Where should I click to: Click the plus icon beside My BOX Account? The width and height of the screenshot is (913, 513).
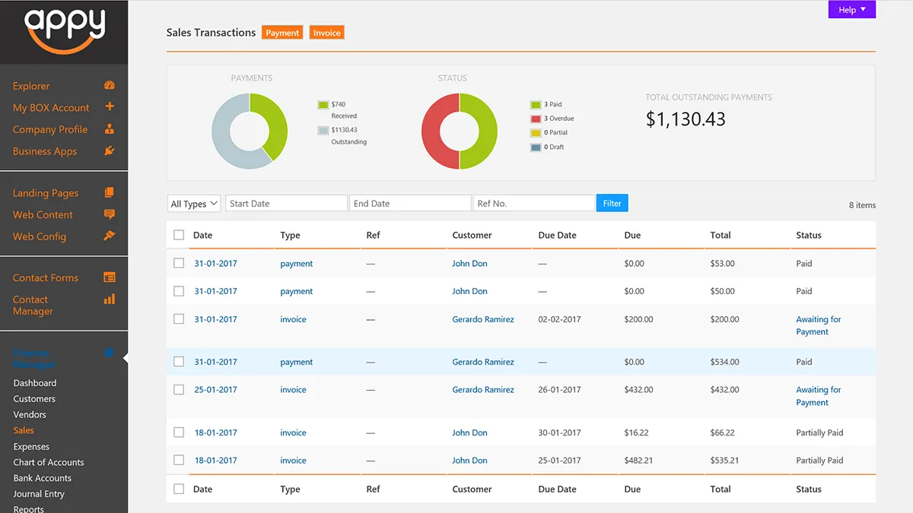click(x=110, y=107)
